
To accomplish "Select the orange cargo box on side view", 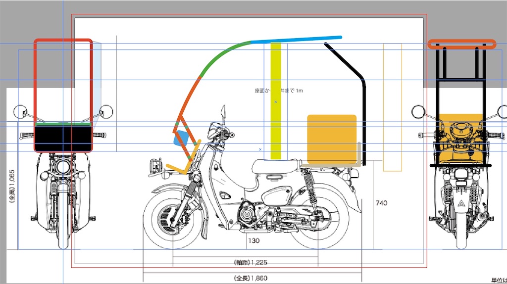I will [332, 139].
